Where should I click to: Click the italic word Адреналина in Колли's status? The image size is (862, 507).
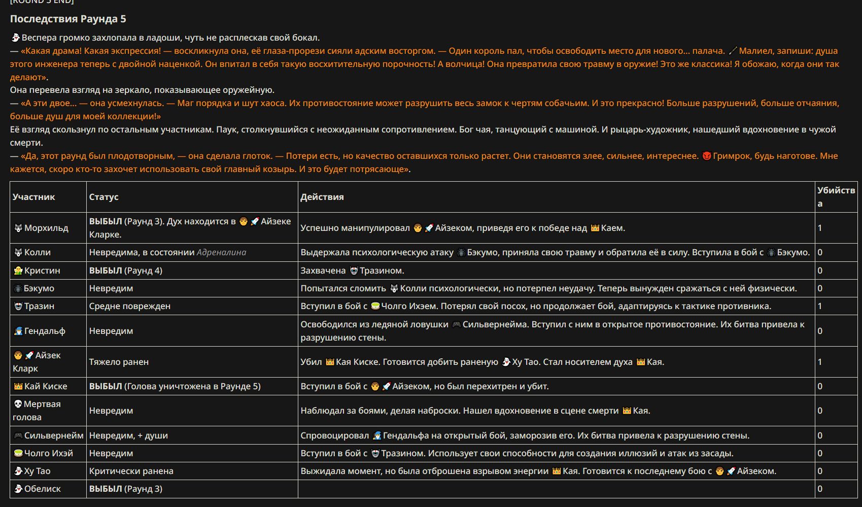222,253
